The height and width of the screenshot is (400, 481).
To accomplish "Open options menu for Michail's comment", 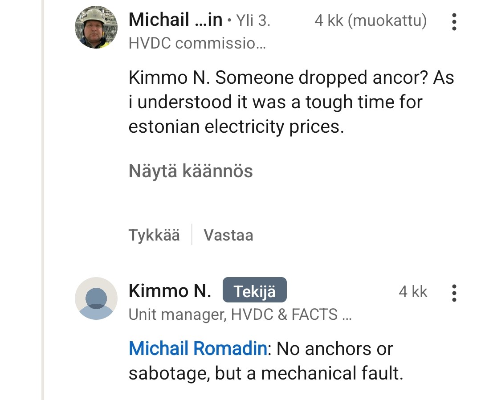I will pos(453,21).
